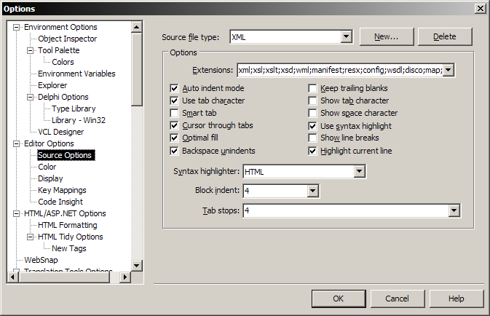Enable Show line breaks checkbox

pyautogui.click(x=312, y=138)
